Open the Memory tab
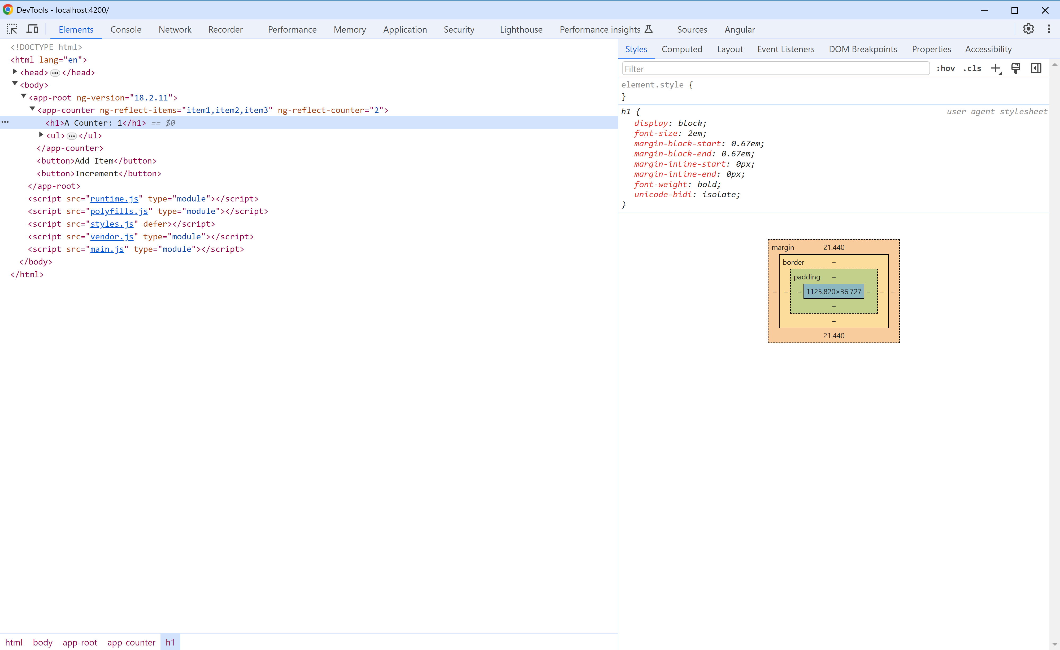This screenshot has width=1060, height=650. pos(350,29)
